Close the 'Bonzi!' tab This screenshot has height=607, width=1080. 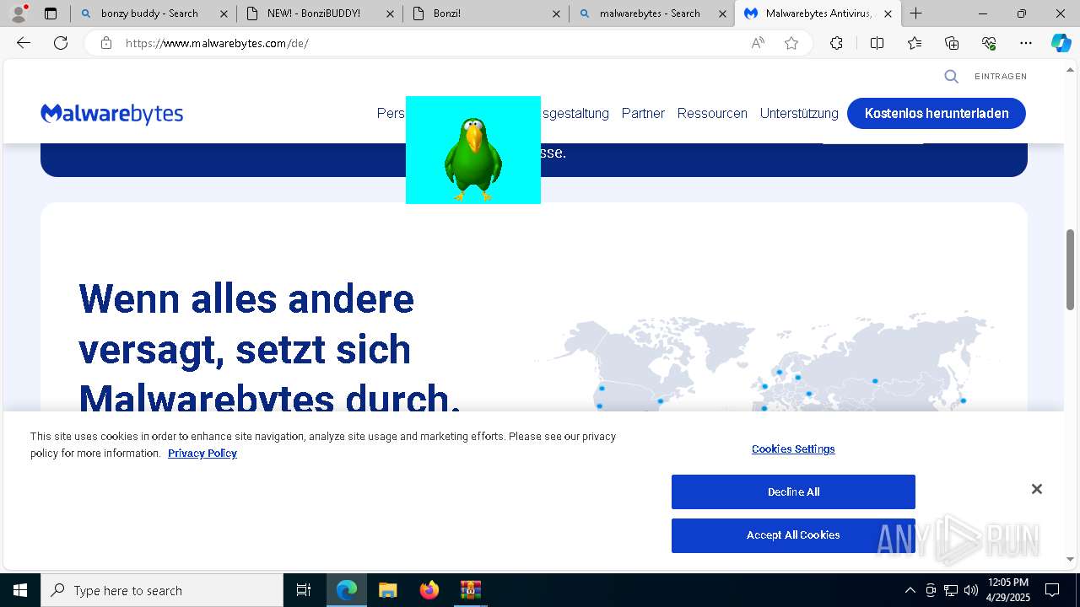556,13
